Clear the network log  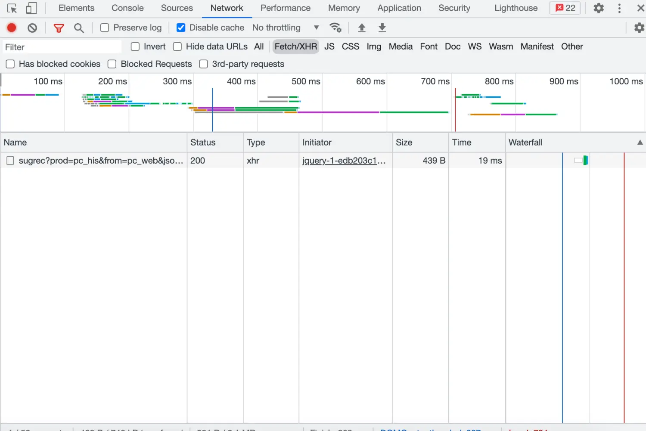(x=32, y=28)
